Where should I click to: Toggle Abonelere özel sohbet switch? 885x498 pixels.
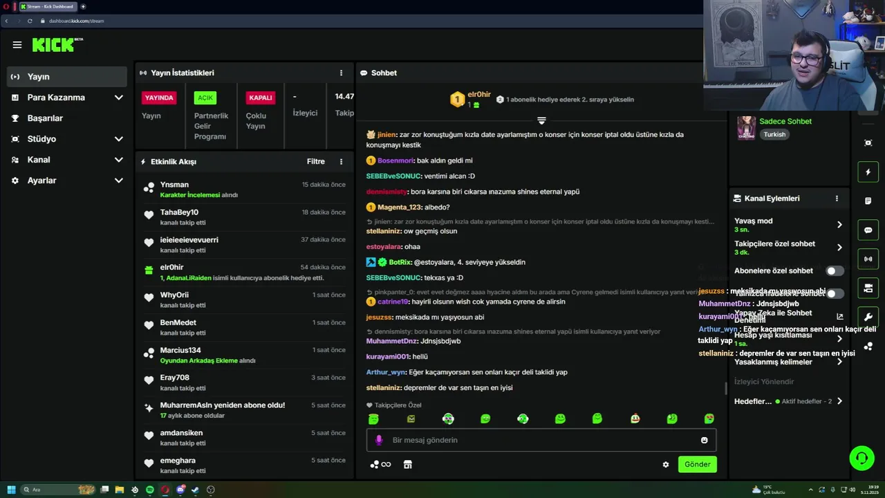click(835, 271)
